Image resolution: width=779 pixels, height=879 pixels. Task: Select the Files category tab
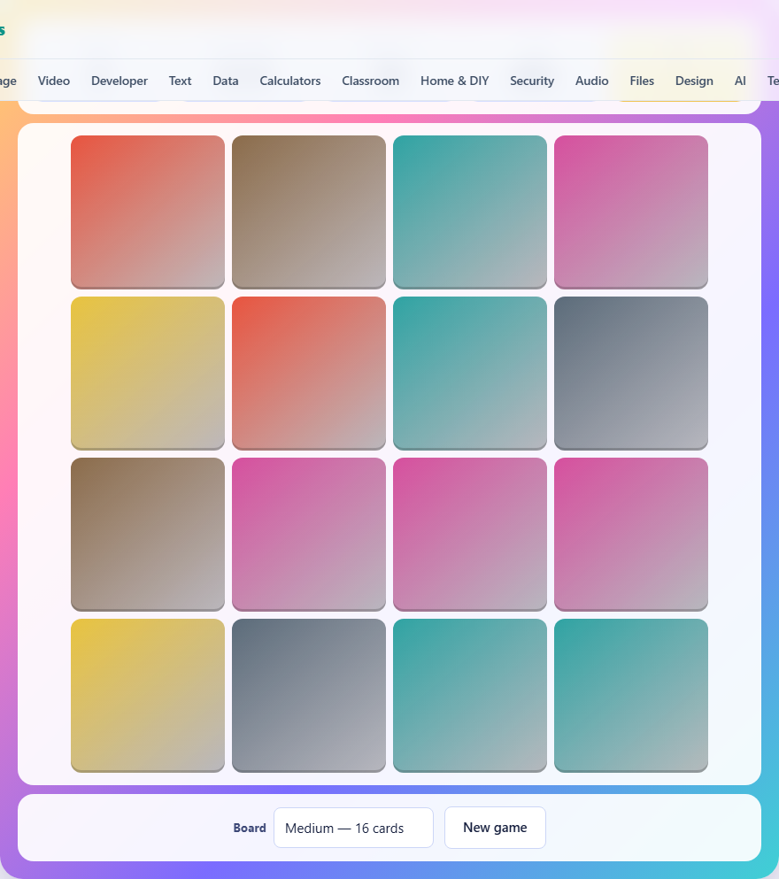642,81
